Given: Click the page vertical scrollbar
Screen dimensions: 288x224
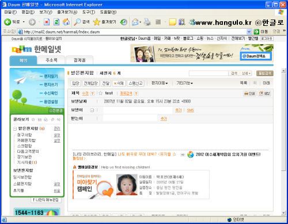Looking at the screenshot, I should 283,142.
